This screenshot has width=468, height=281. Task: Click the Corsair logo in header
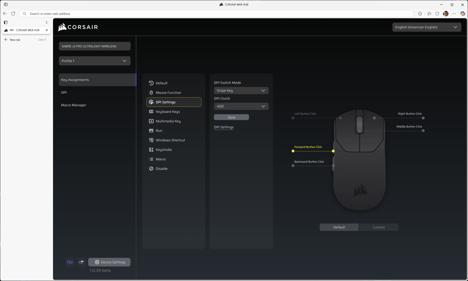(x=78, y=27)
